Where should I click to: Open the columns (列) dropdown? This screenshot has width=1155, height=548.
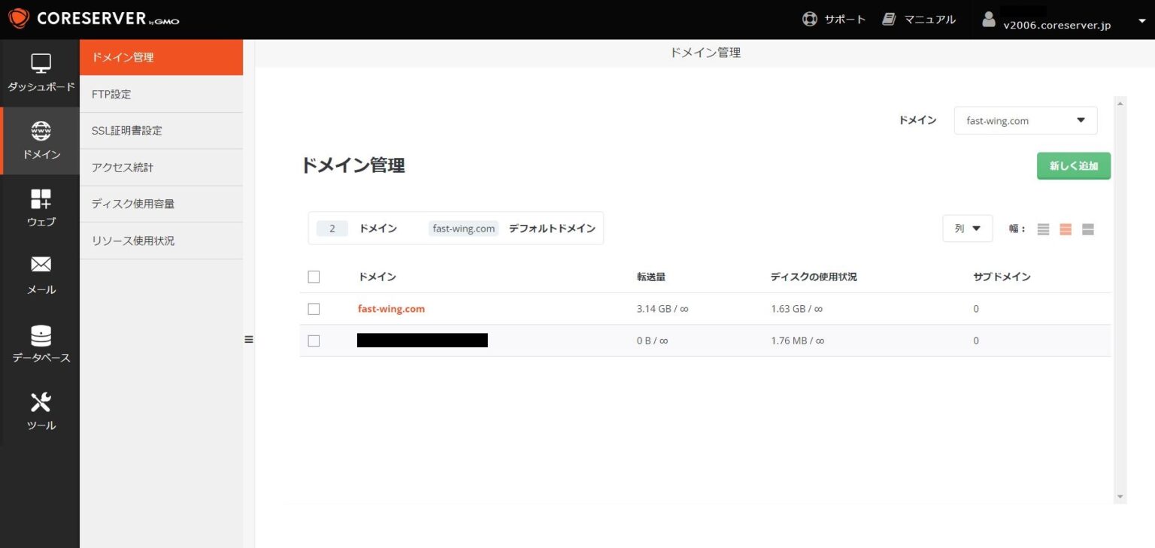[x=967, y=229]
